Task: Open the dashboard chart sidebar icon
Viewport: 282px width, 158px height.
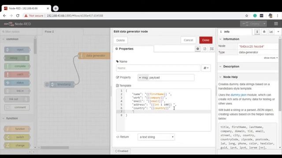Action: 271,32
